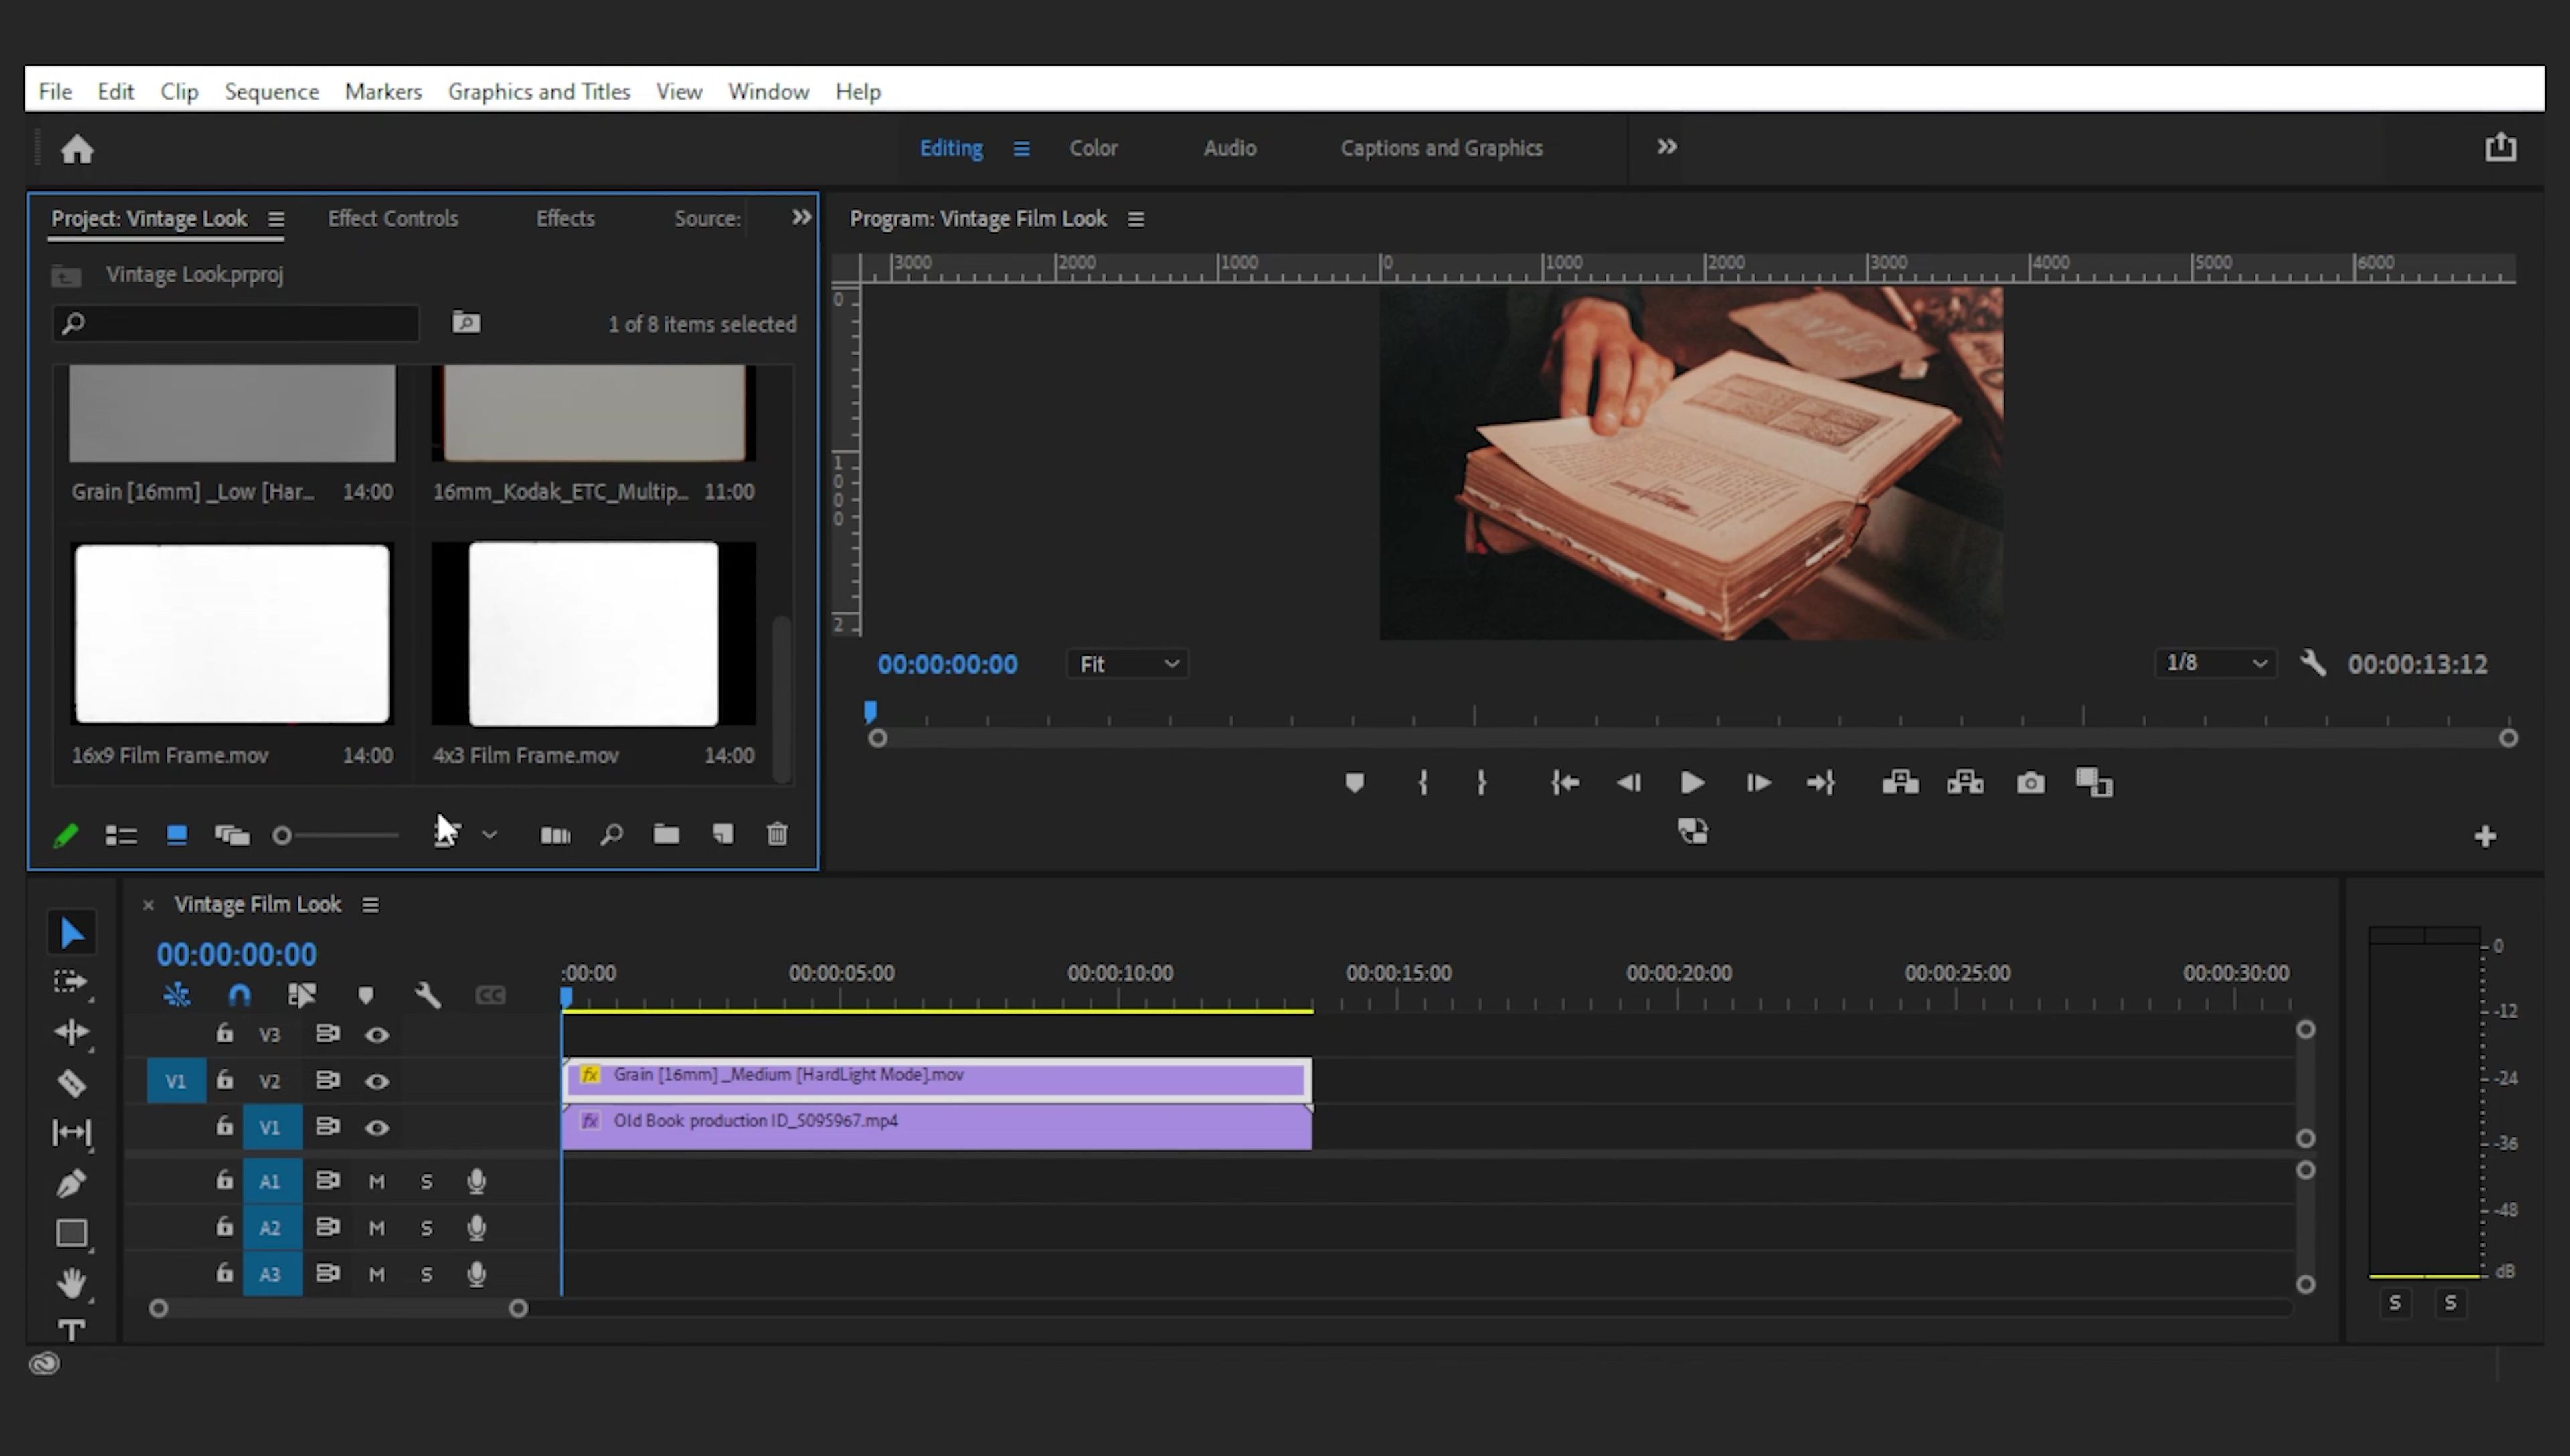Click the Lift button
This screenshot has width=2570, height=1456.
1900,783
